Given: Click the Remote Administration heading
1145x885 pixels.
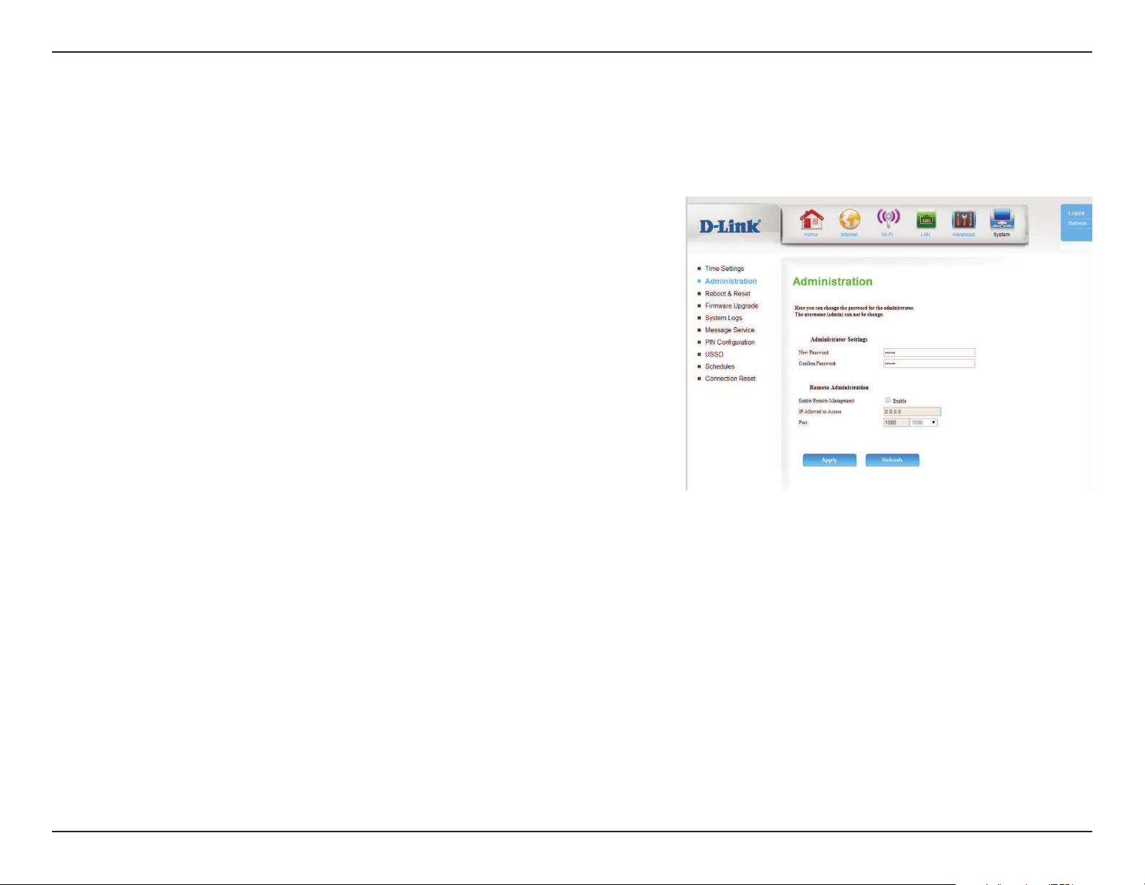Looking at the screenshot, I should tap(839, 388).
